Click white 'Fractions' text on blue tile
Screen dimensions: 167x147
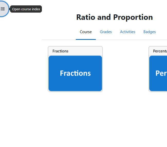[x=75, y=73]
